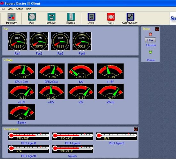Select the Fan1 RPM gauge
This screenshot has height=159, width=176.
(x=18, y=41)
